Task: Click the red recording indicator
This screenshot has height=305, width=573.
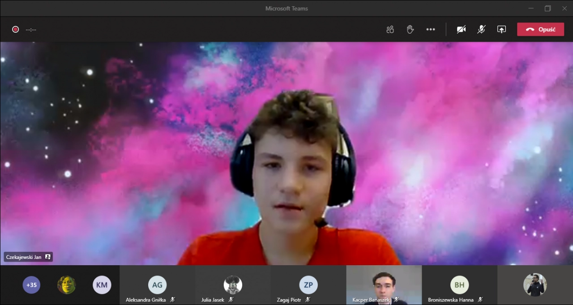Action: pos(16,30)
